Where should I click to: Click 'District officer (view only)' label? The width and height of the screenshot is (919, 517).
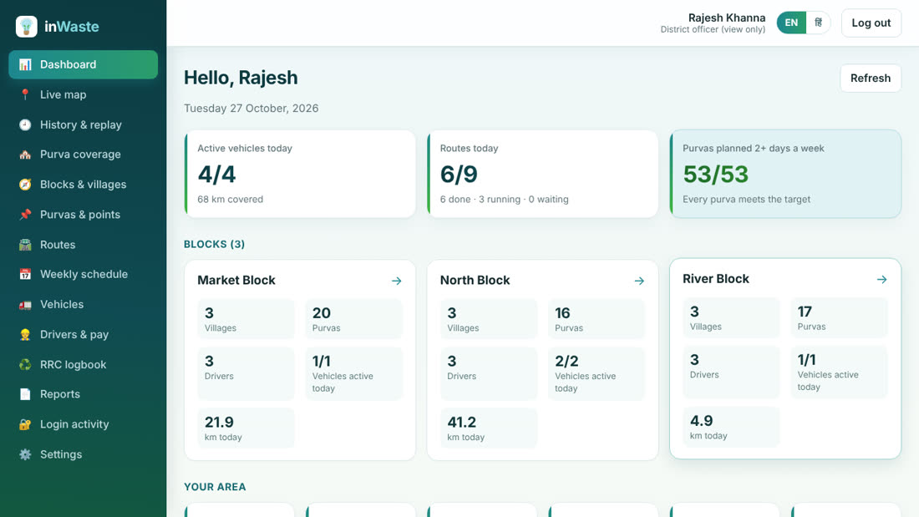[713, 29]
